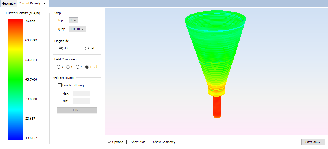Choose X field component
Image resolution: width=328 pixels, height=149 pixels.
(x=58, y=67)
